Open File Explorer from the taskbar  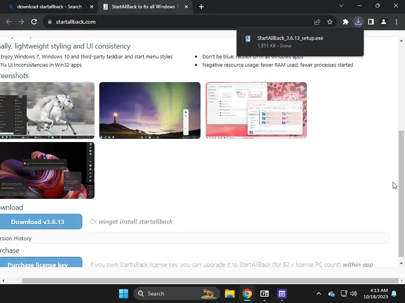(x=230, y=294)
